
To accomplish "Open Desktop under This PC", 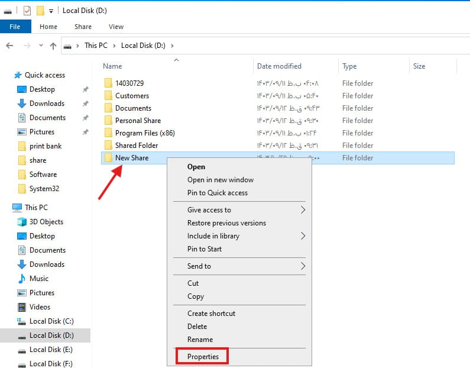I will click(x=42, y=236).
